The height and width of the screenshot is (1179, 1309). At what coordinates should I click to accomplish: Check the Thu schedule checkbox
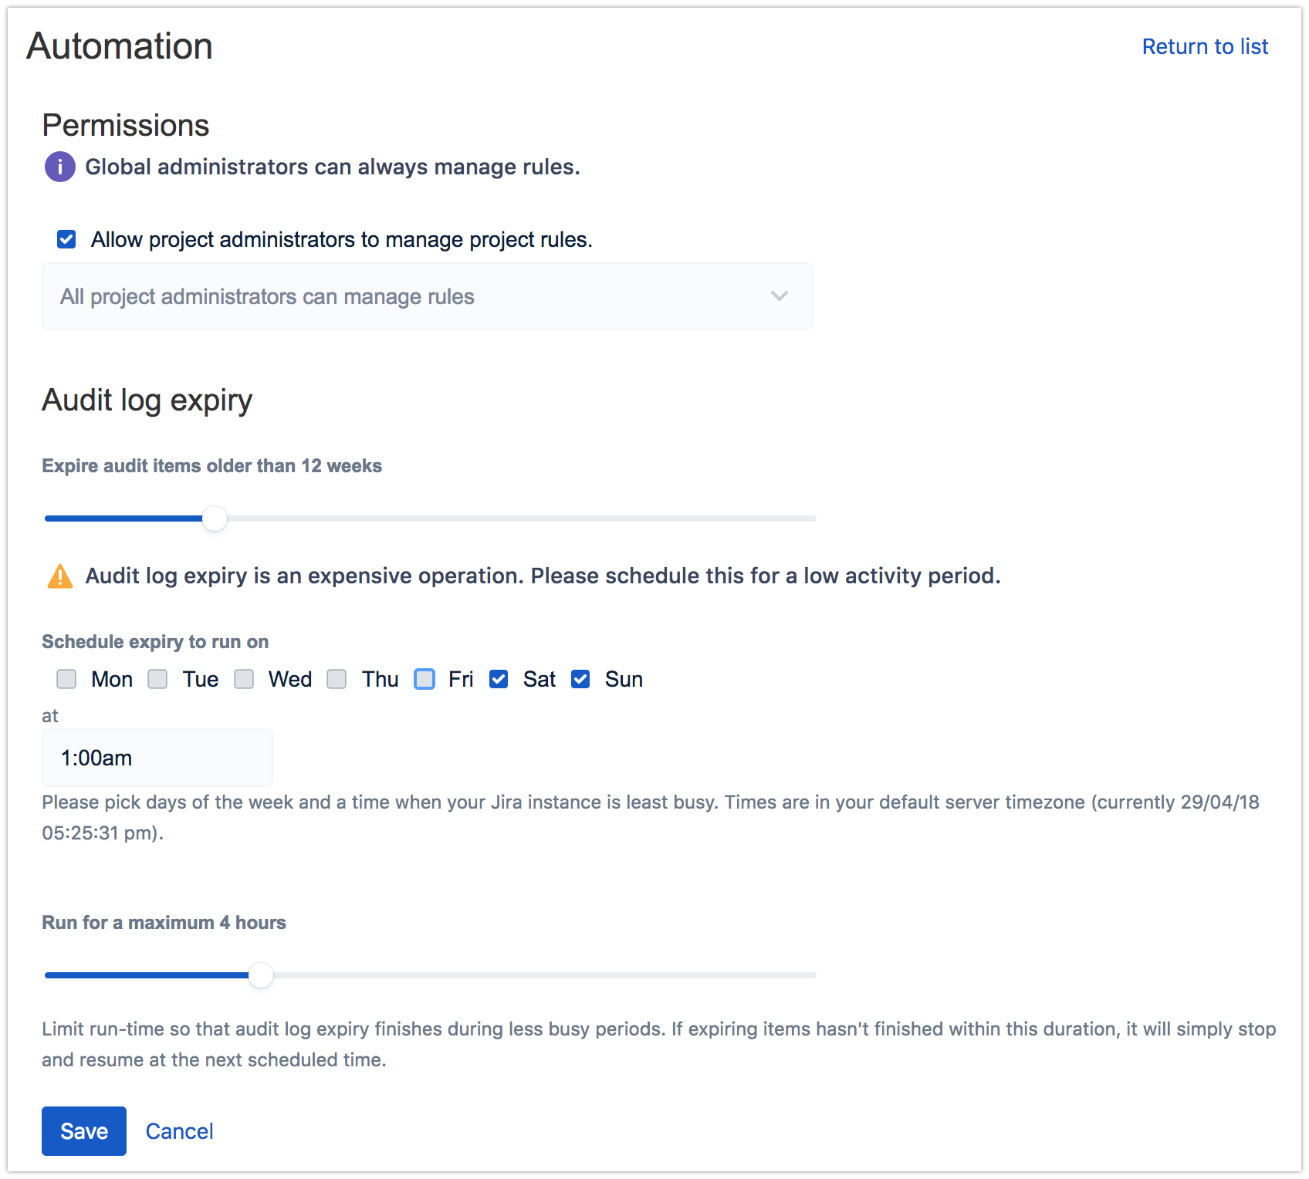click(337, 679)
